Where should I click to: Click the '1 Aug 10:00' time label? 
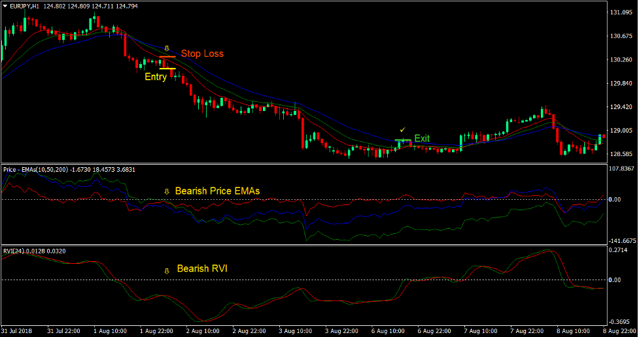(110, 331)
